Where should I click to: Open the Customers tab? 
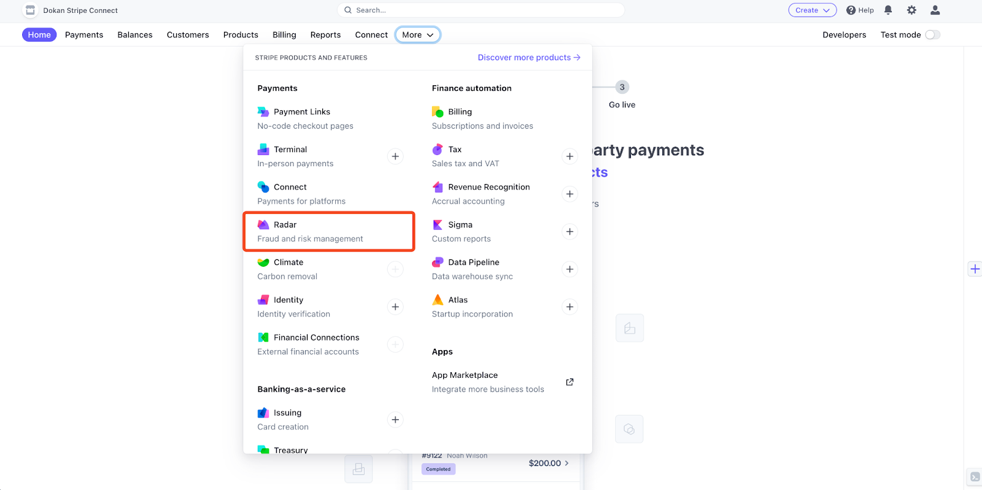point(188,35)
